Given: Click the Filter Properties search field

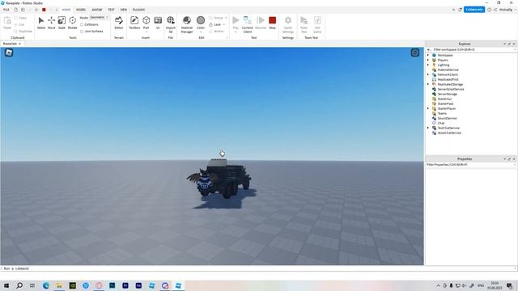Looking at the screenshot, I should tap(470, 164).
